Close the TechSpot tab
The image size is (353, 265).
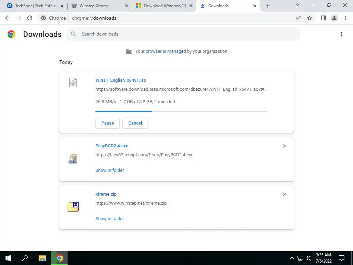pos(62,6)
